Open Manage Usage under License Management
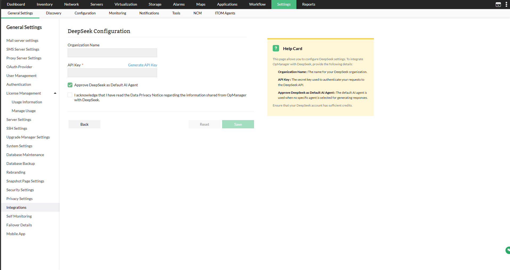This screenshot has height=270, width=510. pyautogui.click(x=24, y=111)
